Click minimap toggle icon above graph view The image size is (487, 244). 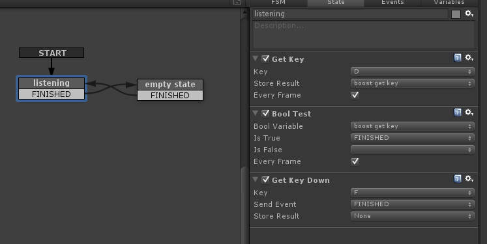point(237,2)
